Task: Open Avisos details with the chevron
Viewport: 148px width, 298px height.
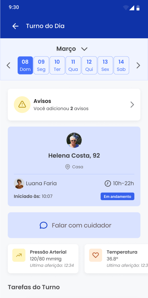Action: point(132,104)
